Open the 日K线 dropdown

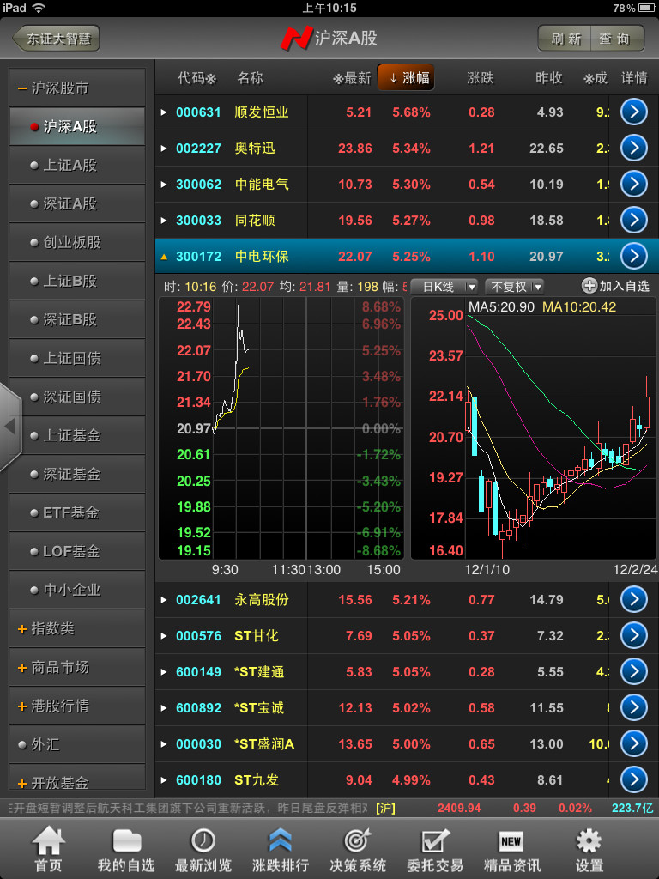pos(444,287)
